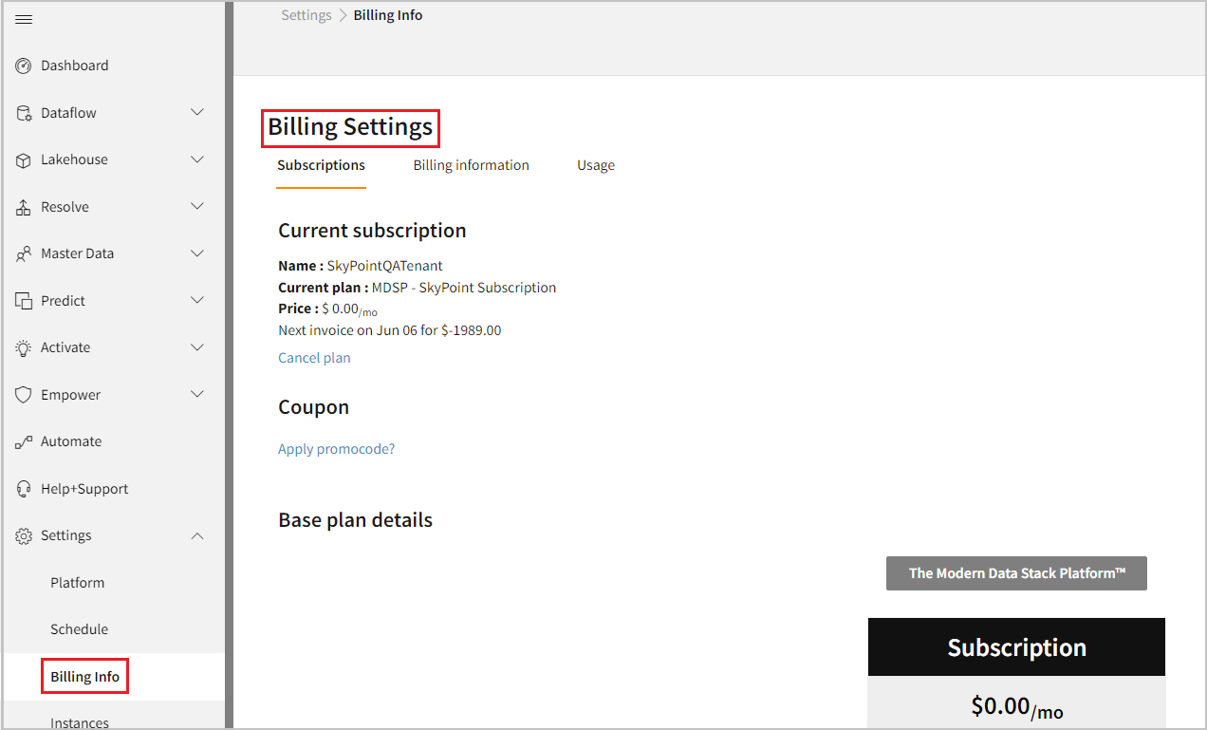Click the black Subscription card header
The height and width of the screenshot is (730, 1207).
tap(1016, 647)
